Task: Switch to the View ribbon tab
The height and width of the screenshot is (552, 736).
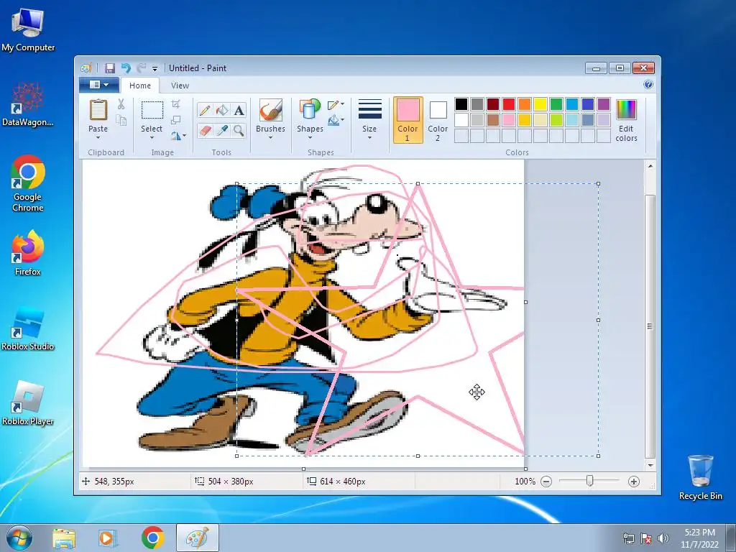Action: point(180,86)
